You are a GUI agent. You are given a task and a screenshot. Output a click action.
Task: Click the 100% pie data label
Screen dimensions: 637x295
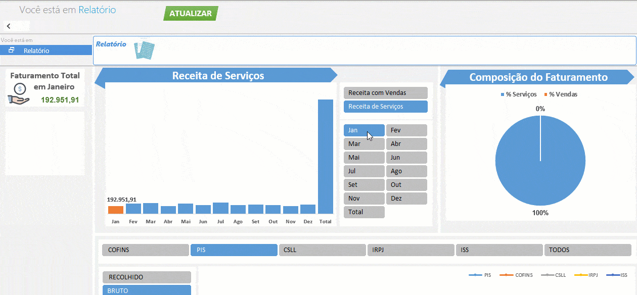click(x=540, y=213)
